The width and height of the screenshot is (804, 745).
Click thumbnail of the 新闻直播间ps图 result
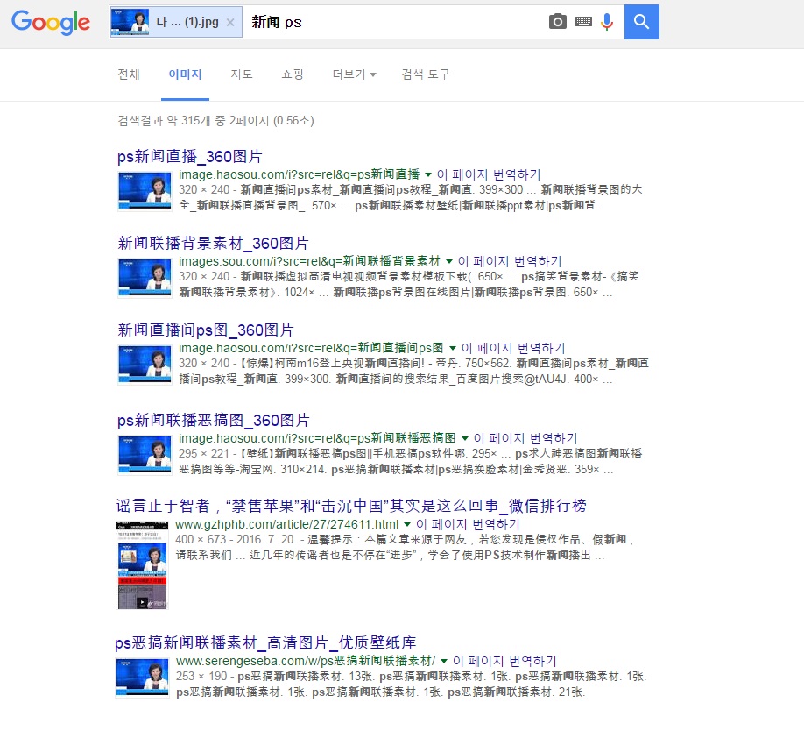click(145, 365)
